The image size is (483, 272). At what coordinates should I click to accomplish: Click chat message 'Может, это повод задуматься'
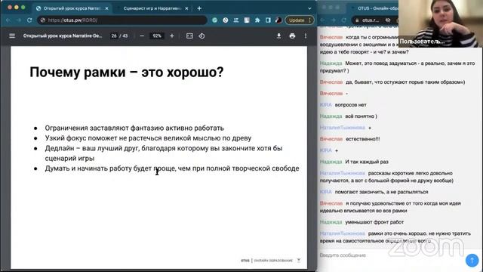tap(398, 67)
